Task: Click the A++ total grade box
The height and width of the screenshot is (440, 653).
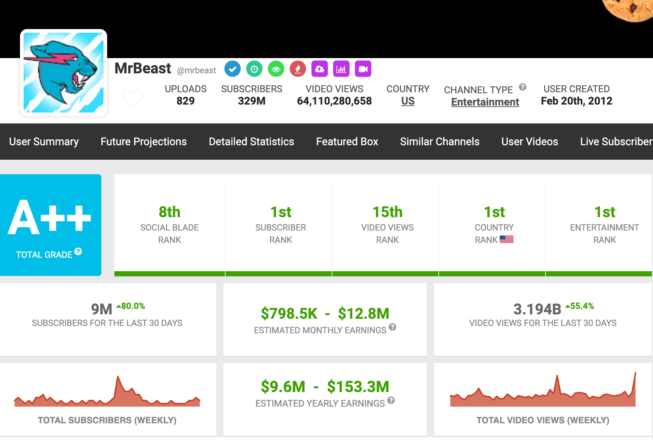Action: pyautogui.click(x=50, y=225)
